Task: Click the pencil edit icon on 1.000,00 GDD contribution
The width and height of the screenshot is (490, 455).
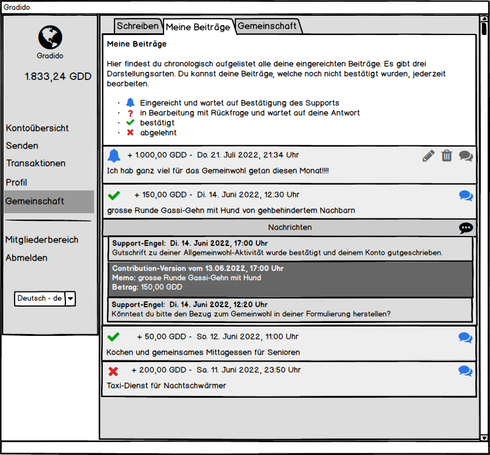Action: tap(429, 156)
